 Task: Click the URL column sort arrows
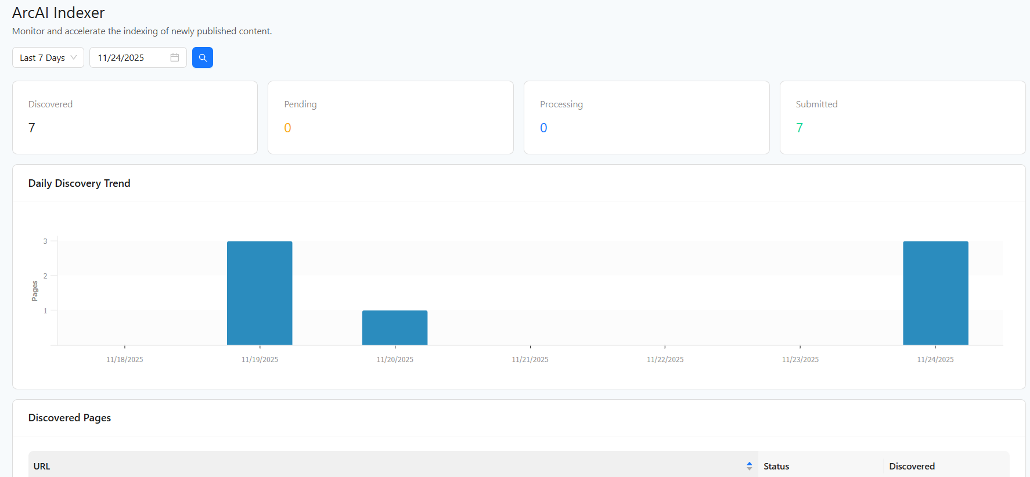pyautogui.click(x=749, y=466)
